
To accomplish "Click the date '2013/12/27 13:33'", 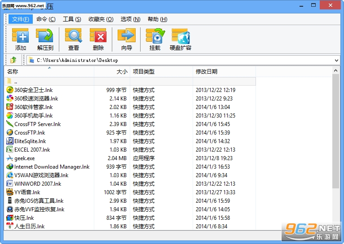I will click(216, 192).
